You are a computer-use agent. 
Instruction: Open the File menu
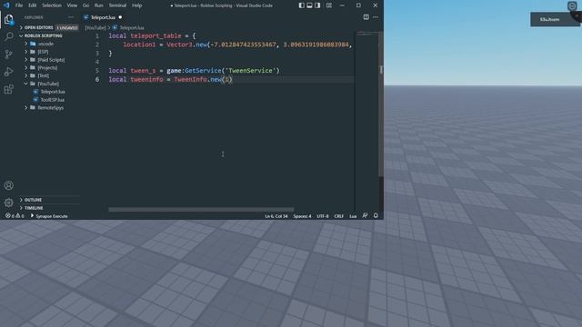pyautogui.click(x=19, y=5)
